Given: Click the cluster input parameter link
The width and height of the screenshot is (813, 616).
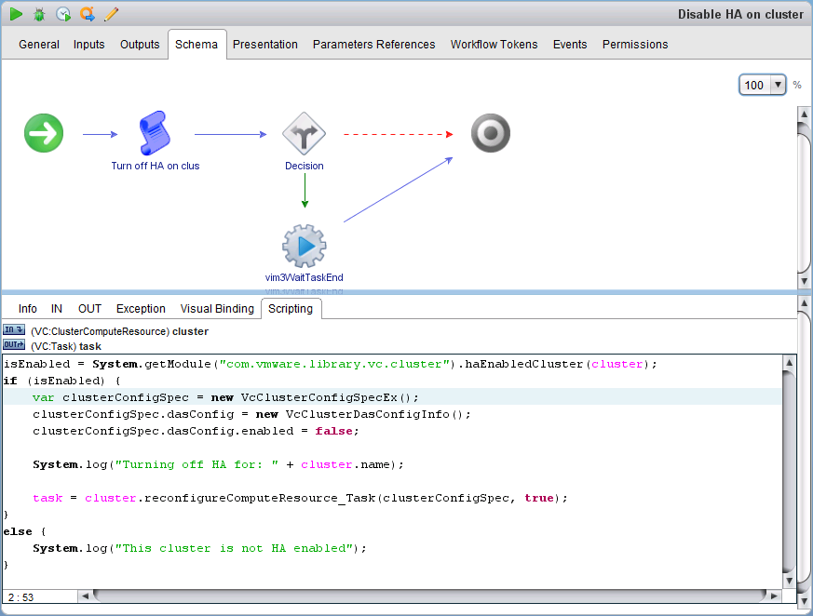Looking at the screenshot, I should (x=190, y=331).
